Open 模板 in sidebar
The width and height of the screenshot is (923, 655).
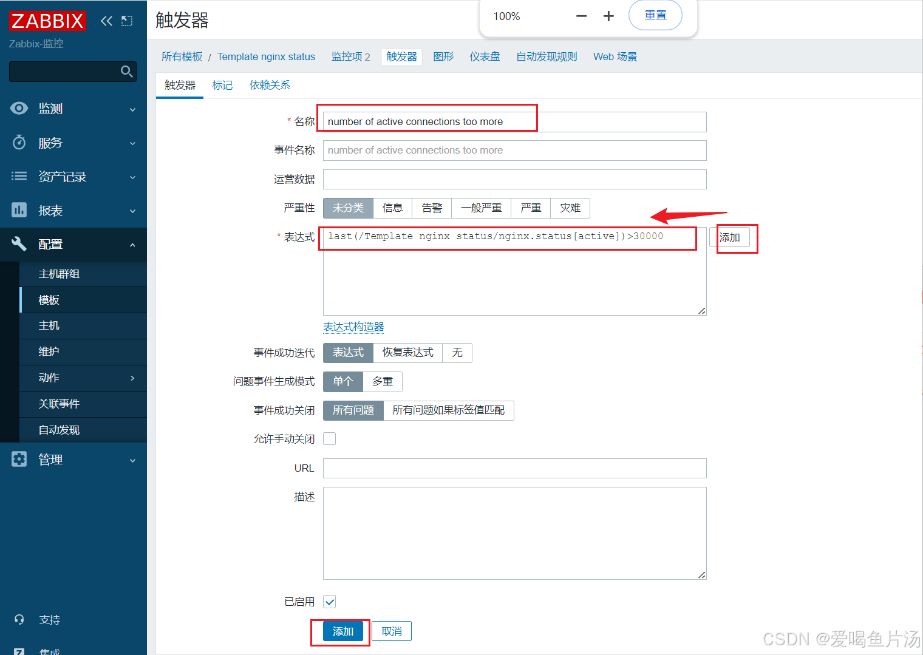(83, 300)
